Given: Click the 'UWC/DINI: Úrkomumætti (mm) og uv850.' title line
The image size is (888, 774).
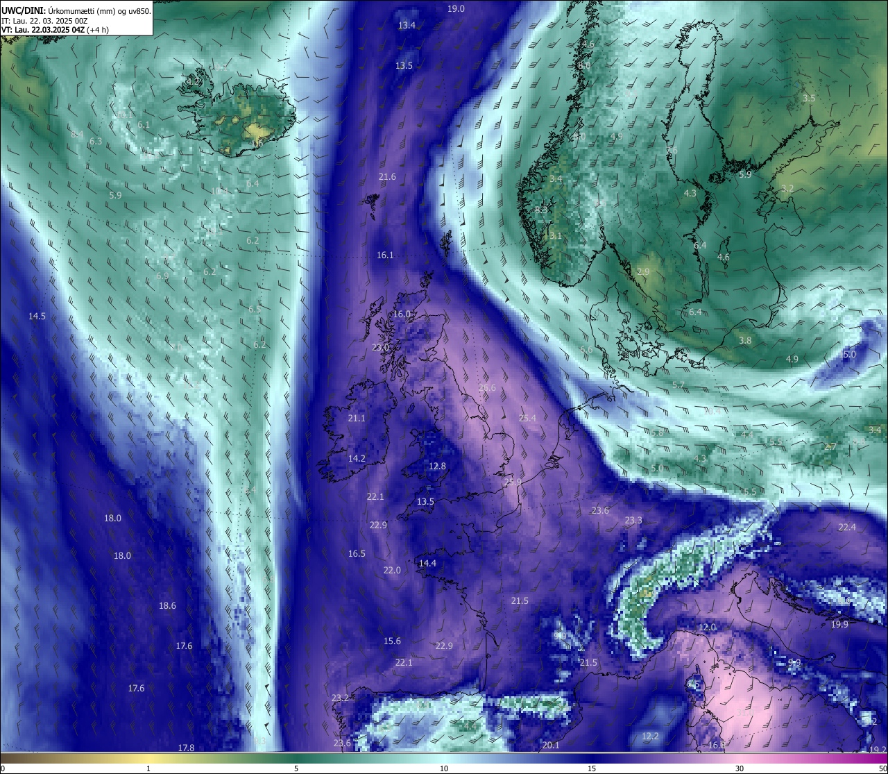Looking at the screenshot, I should pos(76,10).
